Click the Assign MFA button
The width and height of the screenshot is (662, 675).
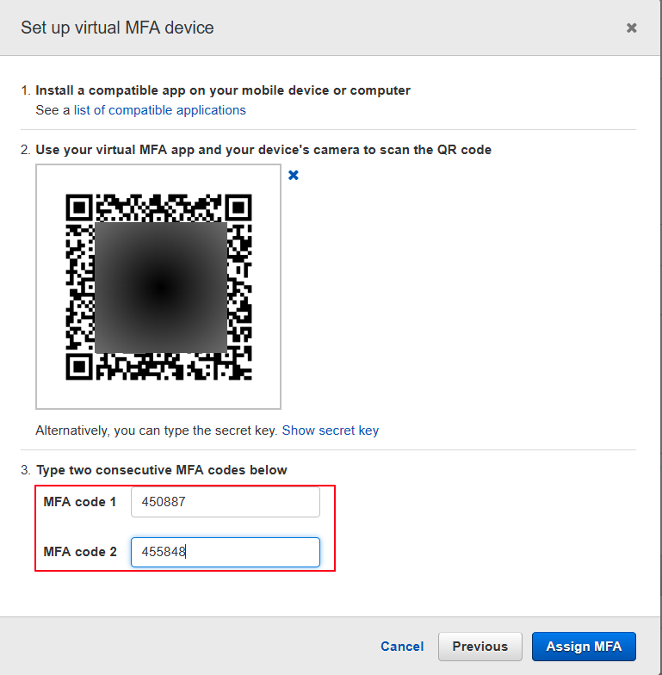click(584, 646)
